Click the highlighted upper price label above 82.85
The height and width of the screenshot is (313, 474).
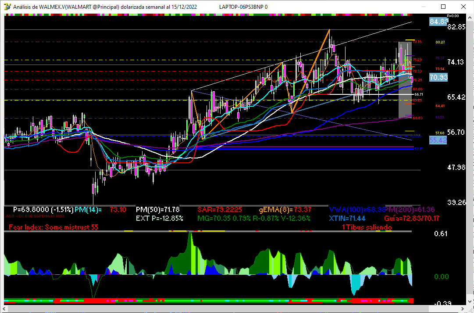[438, 21]
